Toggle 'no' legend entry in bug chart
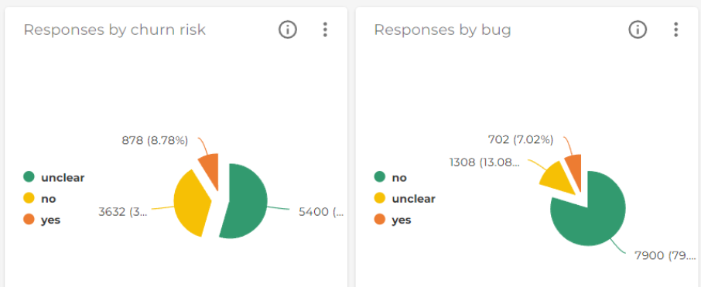701x287 pixels. (391, 177)
